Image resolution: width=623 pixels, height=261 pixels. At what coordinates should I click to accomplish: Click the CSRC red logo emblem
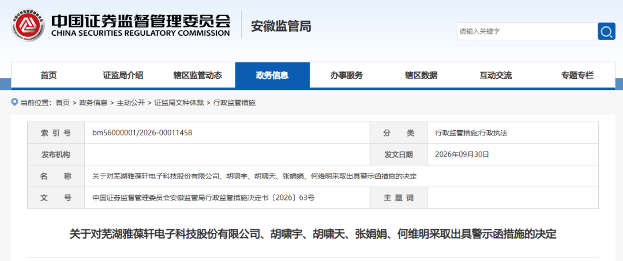[x=28, y=25]
